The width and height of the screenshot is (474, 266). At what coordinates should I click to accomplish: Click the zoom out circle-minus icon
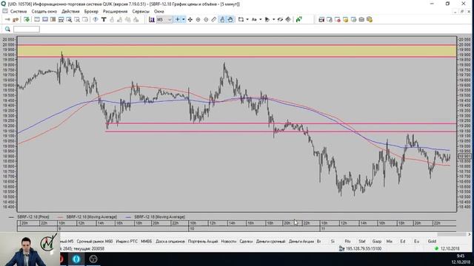(206, 20)
